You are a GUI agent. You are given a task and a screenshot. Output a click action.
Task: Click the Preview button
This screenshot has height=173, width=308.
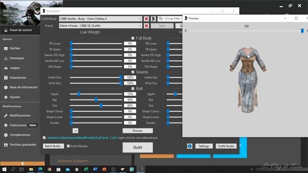tap(138, 131)
